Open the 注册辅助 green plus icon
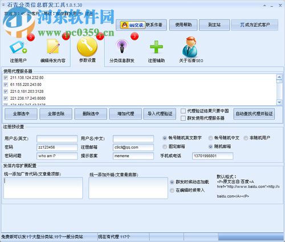The width and height of the screenshot is (285, 242). coord(156,47)
